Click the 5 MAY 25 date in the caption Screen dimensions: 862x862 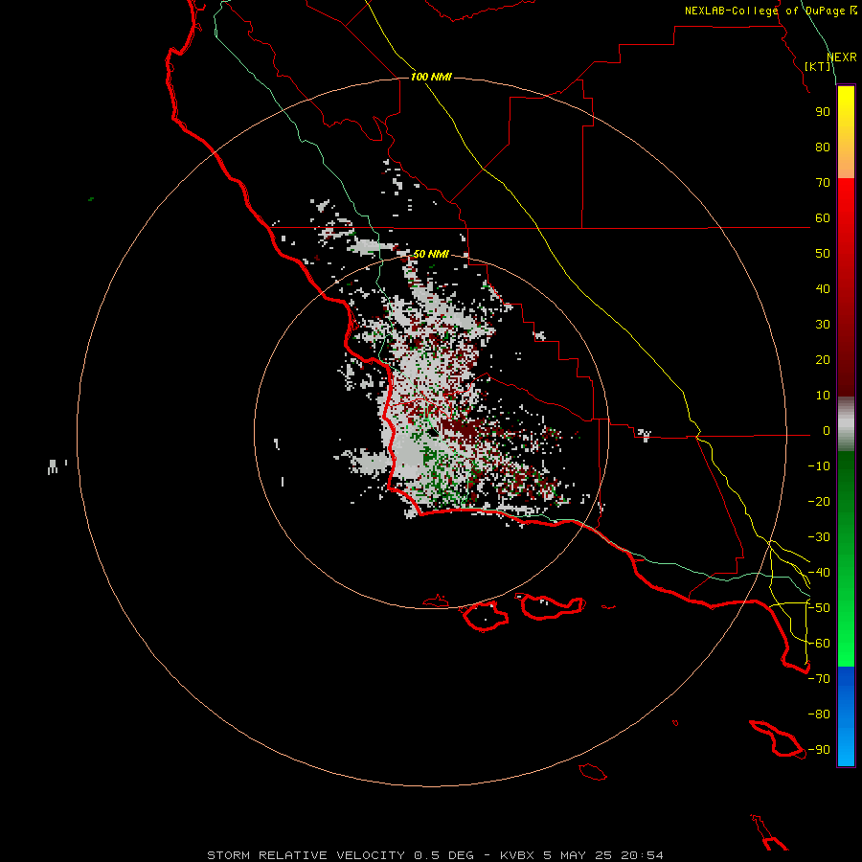(x=578, y=855)
